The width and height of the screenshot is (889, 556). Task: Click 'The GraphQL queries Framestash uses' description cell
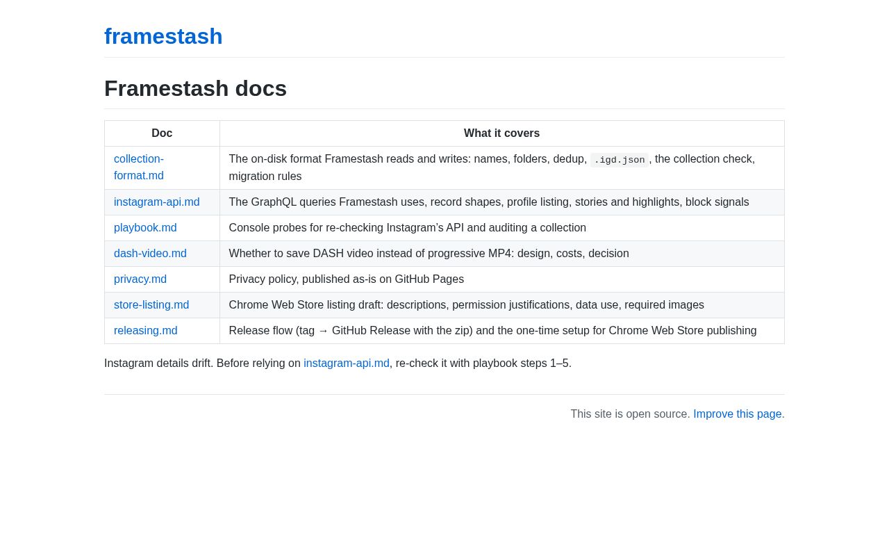tap(501, 202)
